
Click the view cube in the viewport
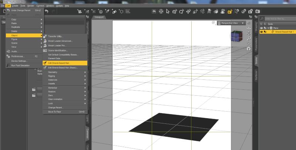236,36
